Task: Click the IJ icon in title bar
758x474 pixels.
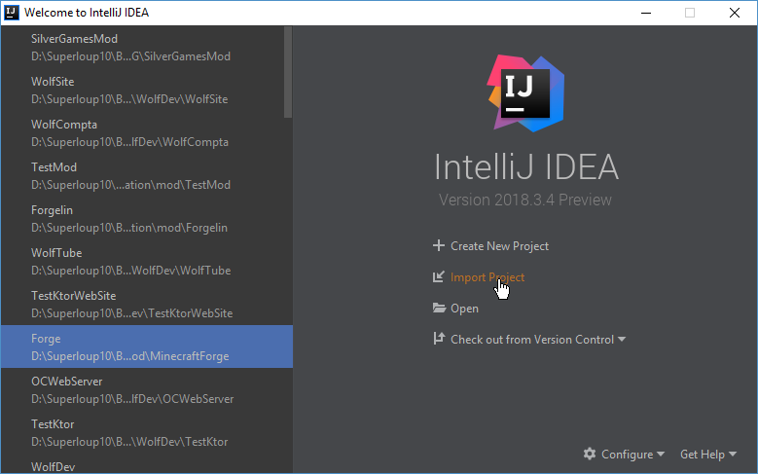Action: point(12,13)
